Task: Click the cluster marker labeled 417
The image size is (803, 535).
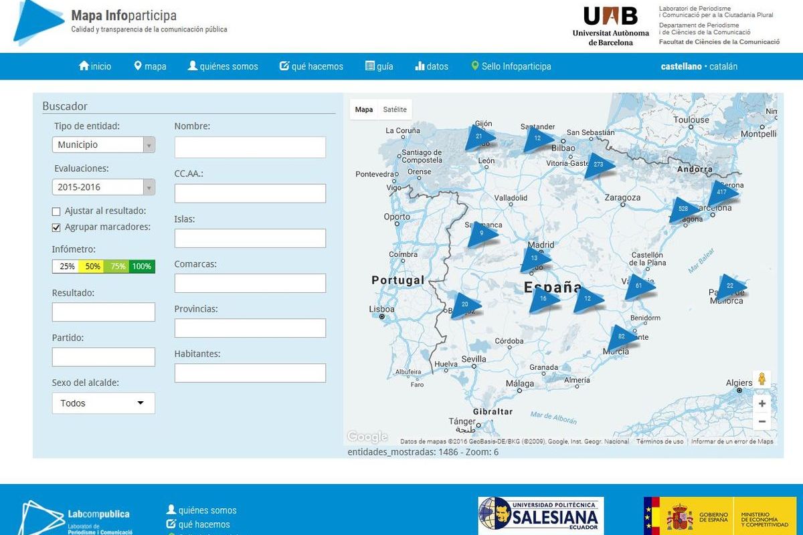Action: (x=721, y=193)
